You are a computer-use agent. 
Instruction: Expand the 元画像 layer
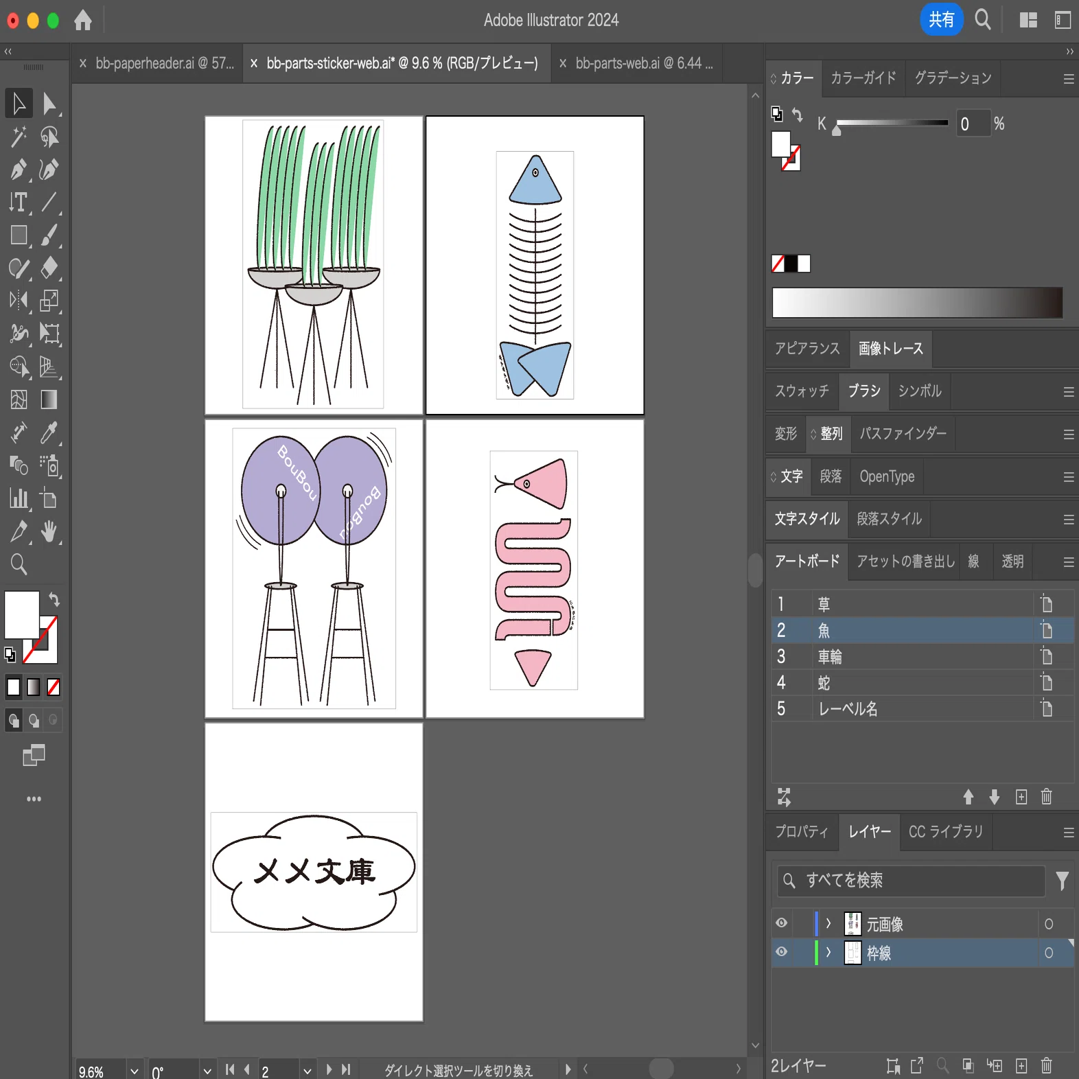828,923
